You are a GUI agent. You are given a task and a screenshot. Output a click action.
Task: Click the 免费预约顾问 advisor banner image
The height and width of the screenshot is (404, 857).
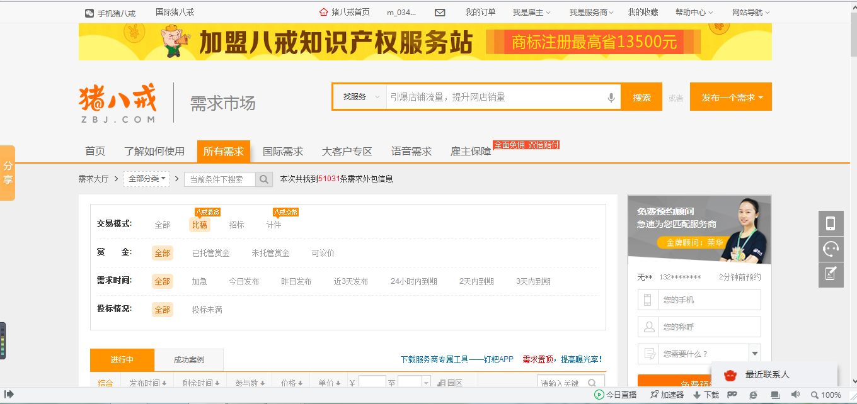click(699, 229)
